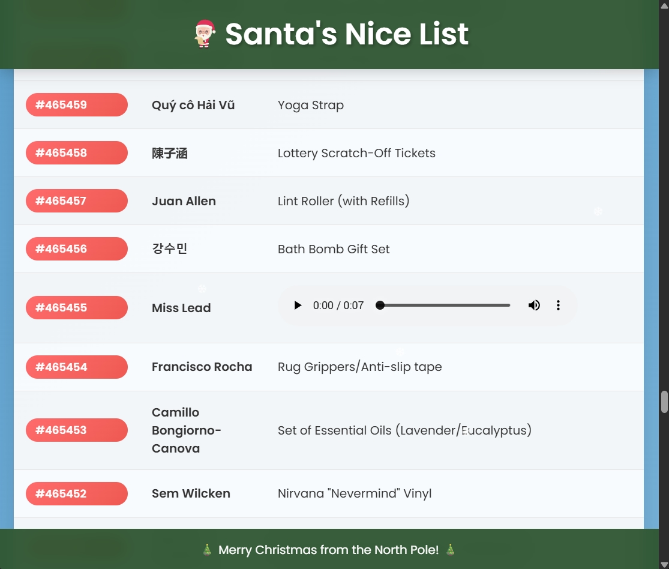
Task: Click the left Christmas tree footer icon
Action: (x=207, y=550)
